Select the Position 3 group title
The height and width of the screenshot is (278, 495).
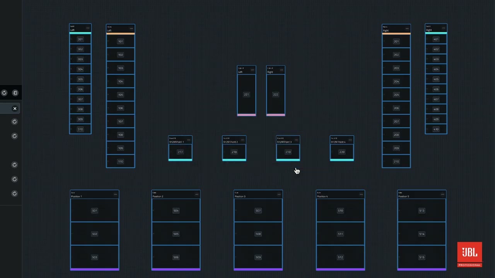(x=240, y=197)
